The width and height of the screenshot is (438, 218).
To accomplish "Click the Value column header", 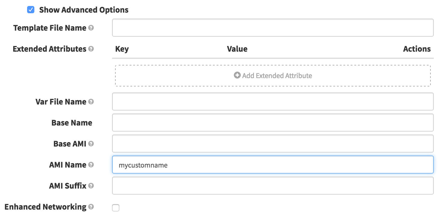I will coord(237,49).
